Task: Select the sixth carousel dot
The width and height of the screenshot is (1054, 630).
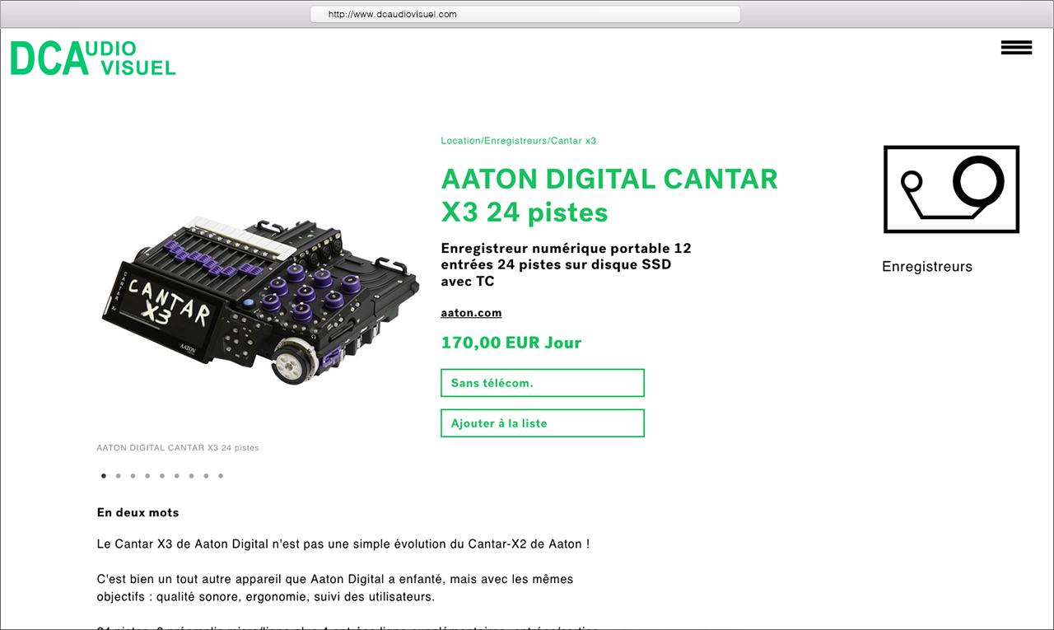Action: click(177, 475)
